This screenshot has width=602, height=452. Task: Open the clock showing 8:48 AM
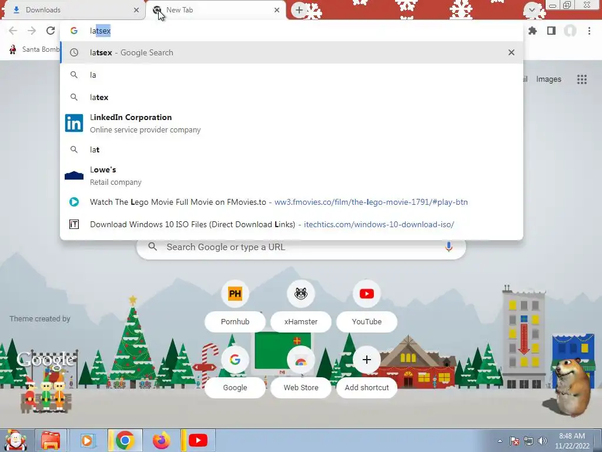pos(572,441)
